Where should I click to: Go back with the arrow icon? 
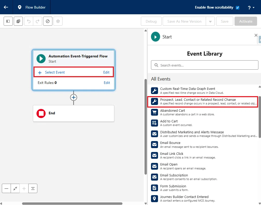point(6,7)
